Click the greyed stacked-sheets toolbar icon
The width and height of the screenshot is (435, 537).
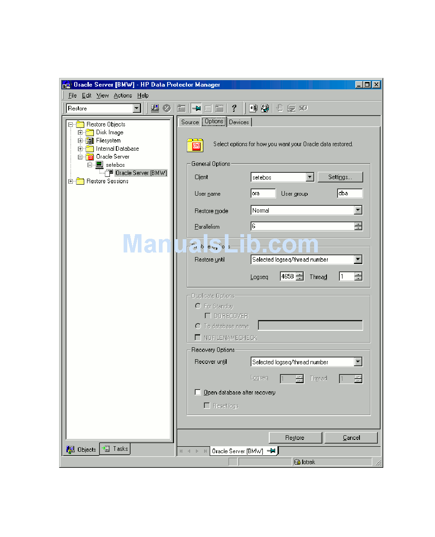(x=291, y=108)
